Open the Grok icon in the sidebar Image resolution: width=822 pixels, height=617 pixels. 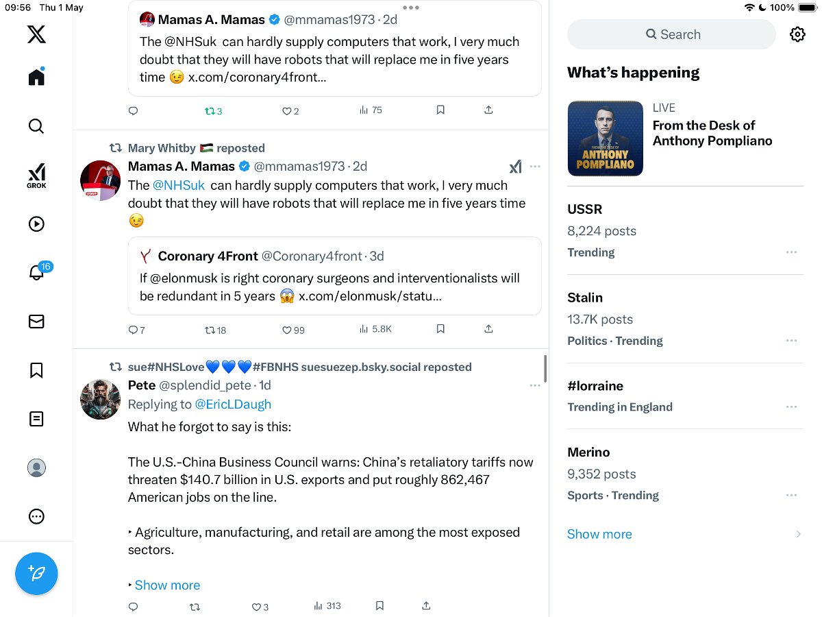tap(36, 176)
